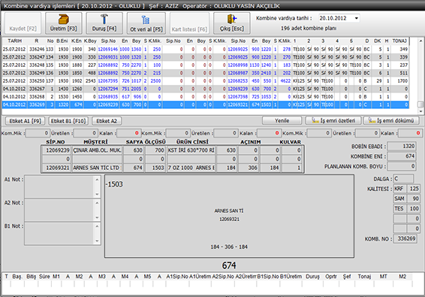Click the Yenile refresh button
Viewport: 425px width, 297px height.
pyautogui.click(x=282, y=120)
